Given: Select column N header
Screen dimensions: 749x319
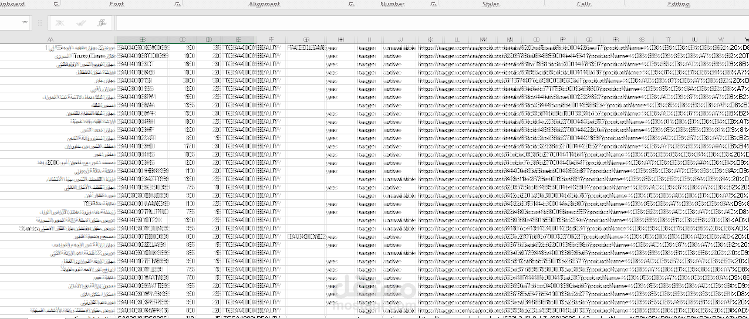Looking at the screenshot, I should point(509,39).
